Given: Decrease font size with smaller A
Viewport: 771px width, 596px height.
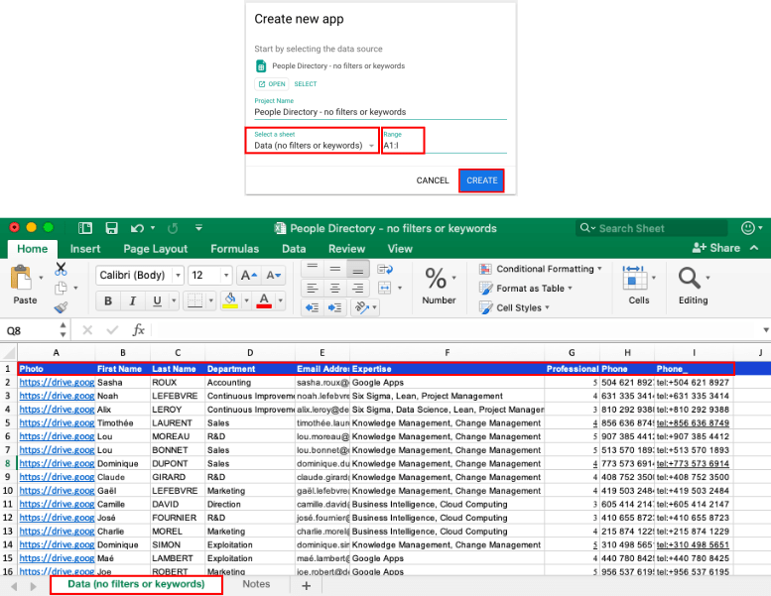Looking at the screenshot, I should 273,276.
